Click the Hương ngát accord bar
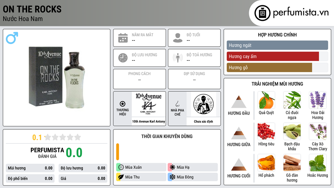 [x=277, y=45]
